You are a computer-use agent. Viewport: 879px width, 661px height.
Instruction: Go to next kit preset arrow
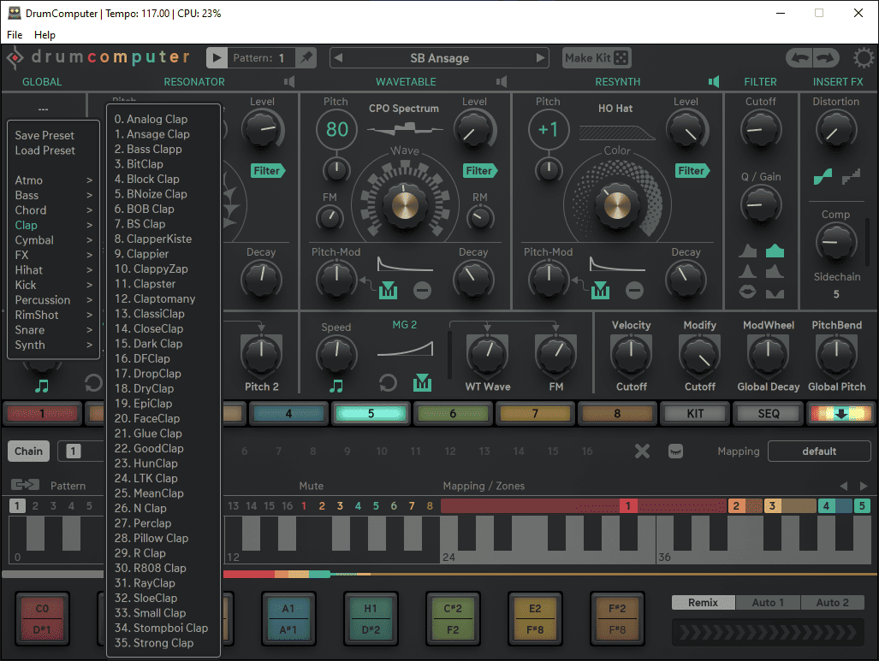(x=540, y=57)
